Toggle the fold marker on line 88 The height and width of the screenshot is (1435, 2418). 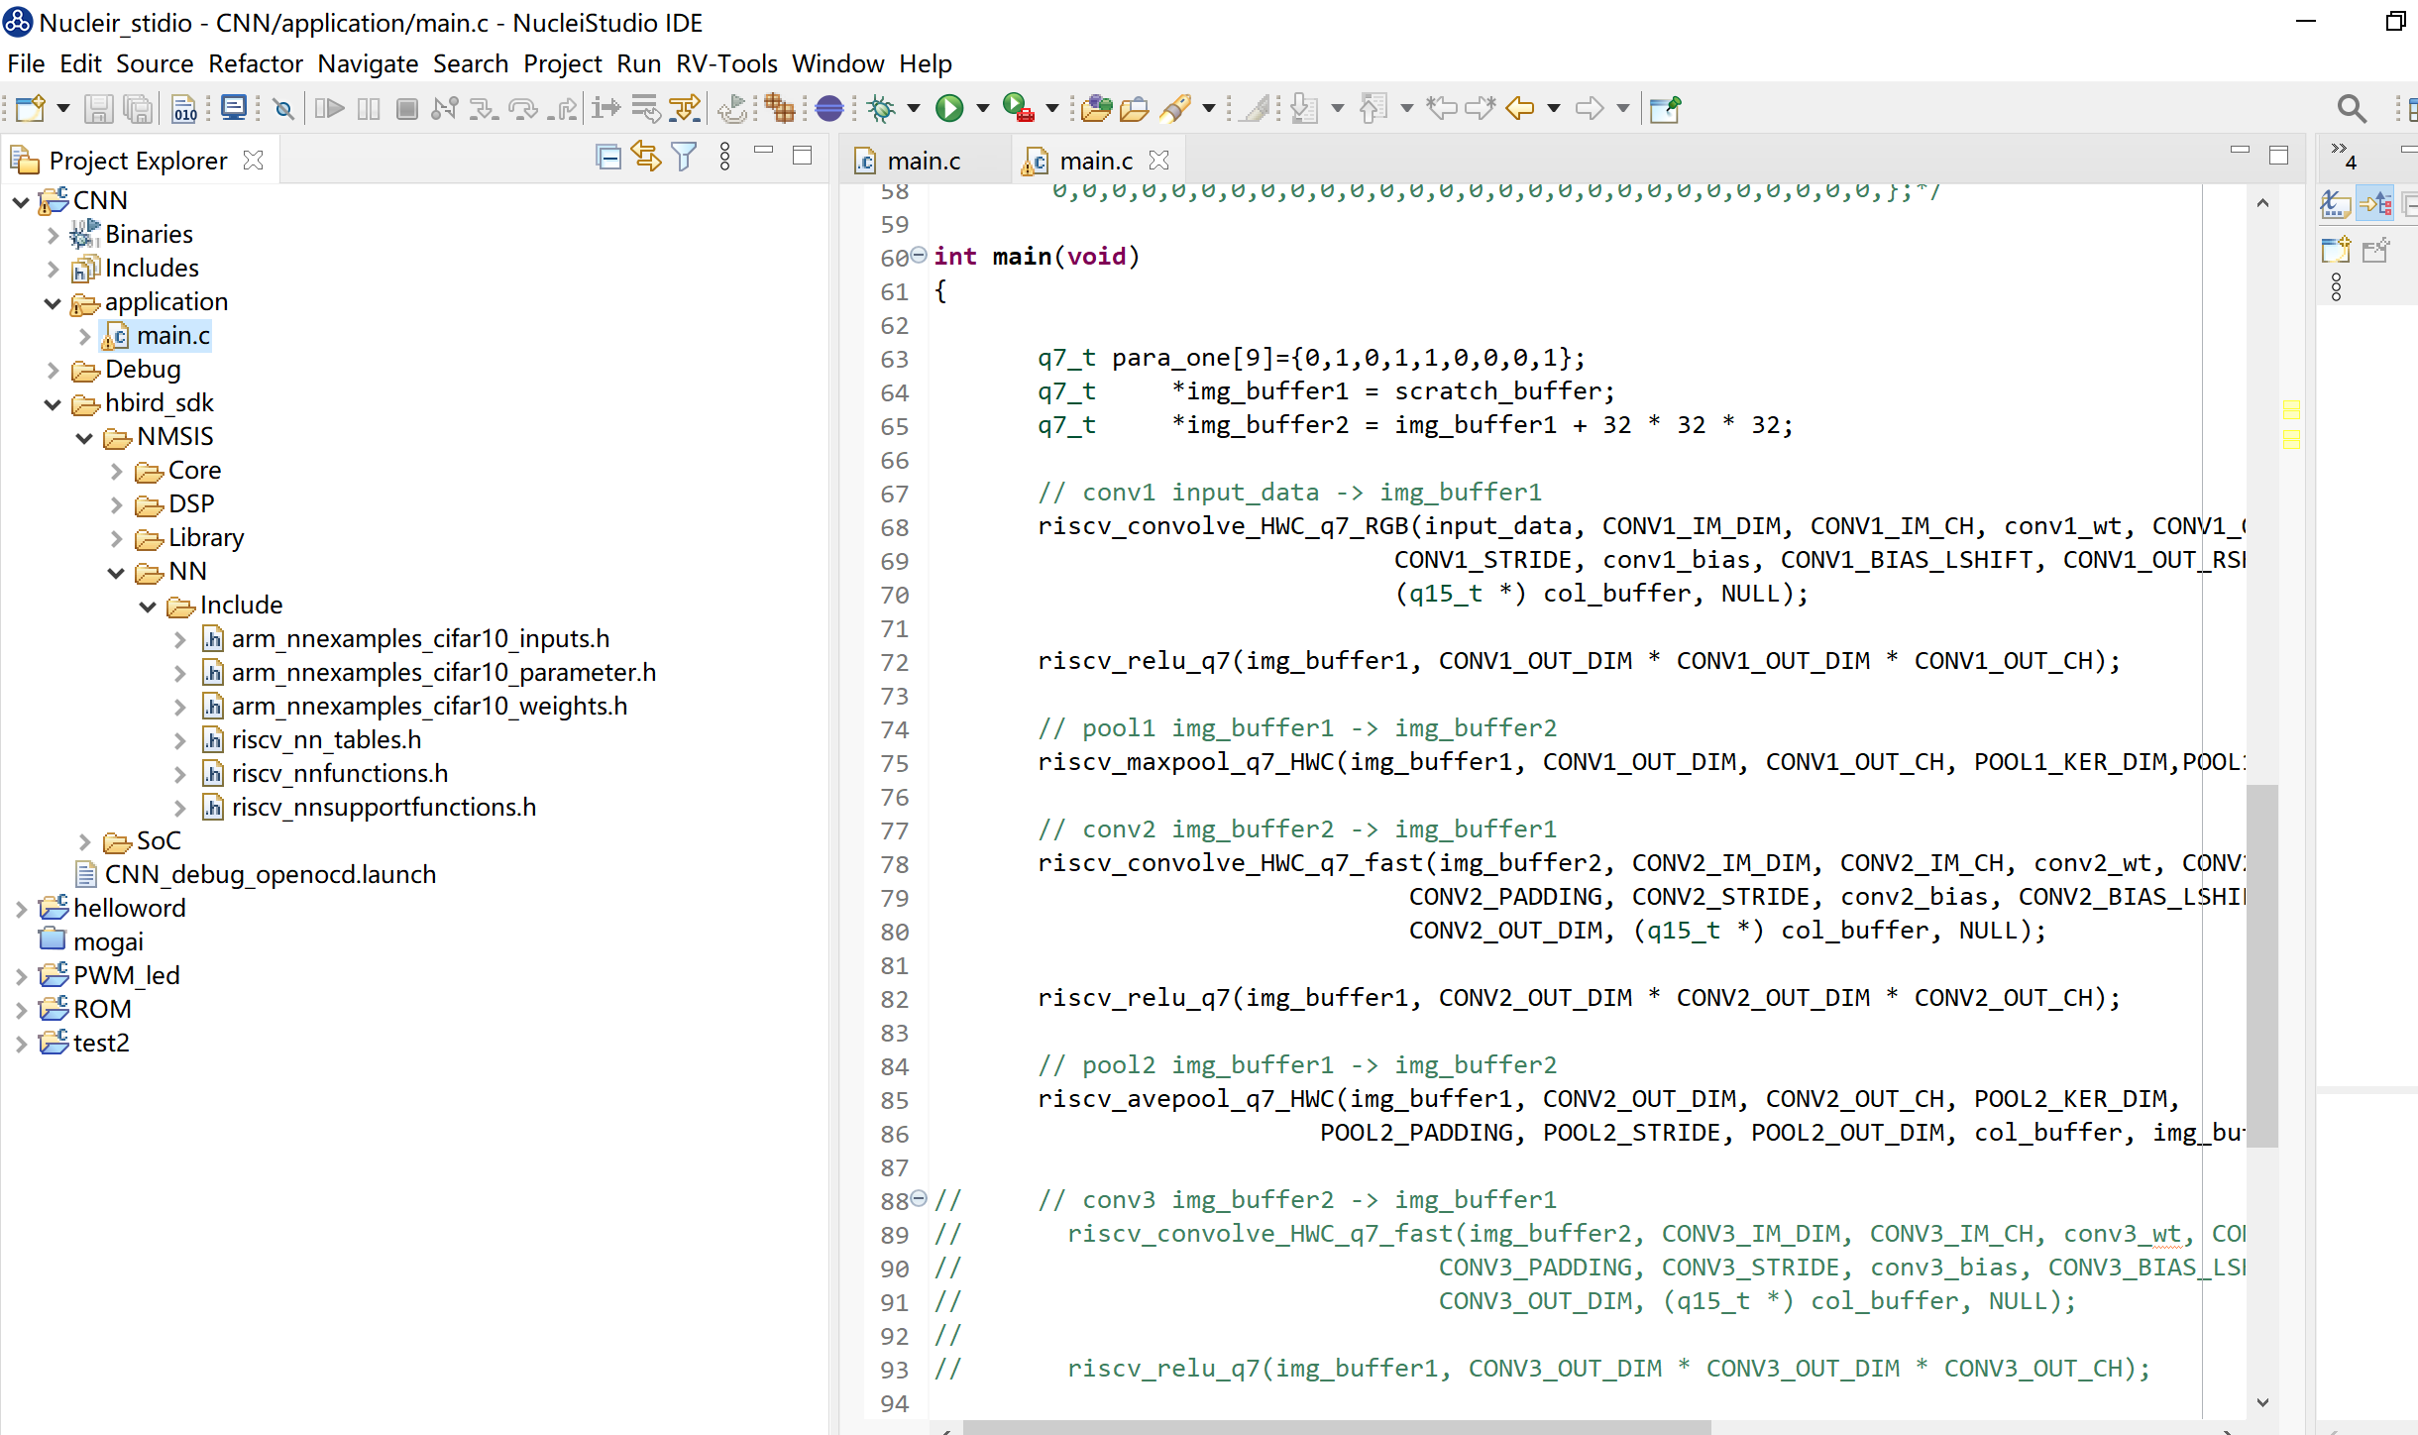pos(919,1199)
